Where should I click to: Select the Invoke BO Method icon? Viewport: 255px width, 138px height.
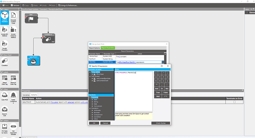coord(4,30)
